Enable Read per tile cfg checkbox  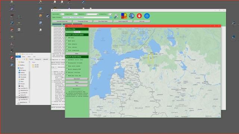pyautogui.click(x=67, y=76)
